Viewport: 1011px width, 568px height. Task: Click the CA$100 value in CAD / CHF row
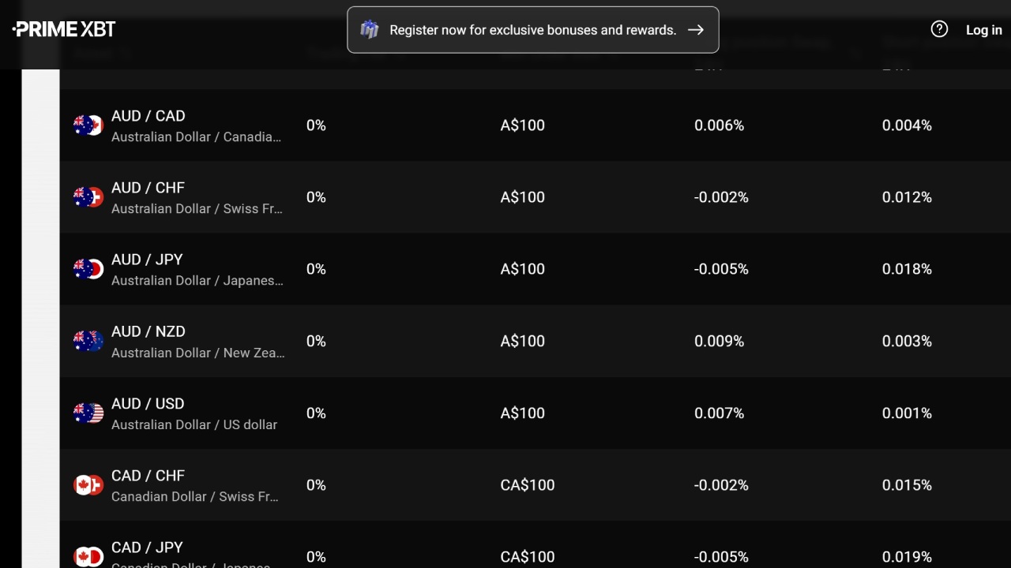point(528,485)
